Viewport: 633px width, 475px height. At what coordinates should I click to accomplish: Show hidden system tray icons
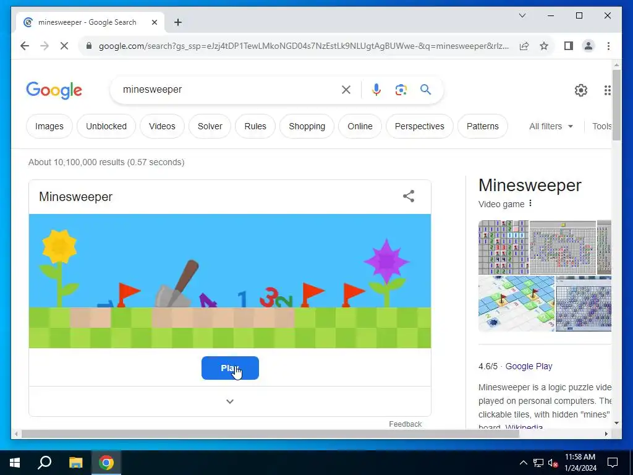pyautogui.click(x=523, y=463)
